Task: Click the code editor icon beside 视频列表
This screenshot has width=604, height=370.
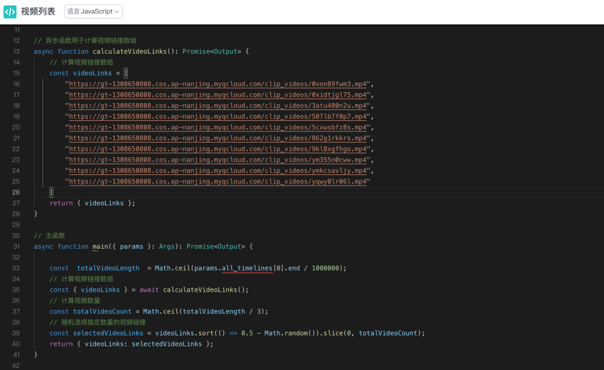Action: coord(10,12)
